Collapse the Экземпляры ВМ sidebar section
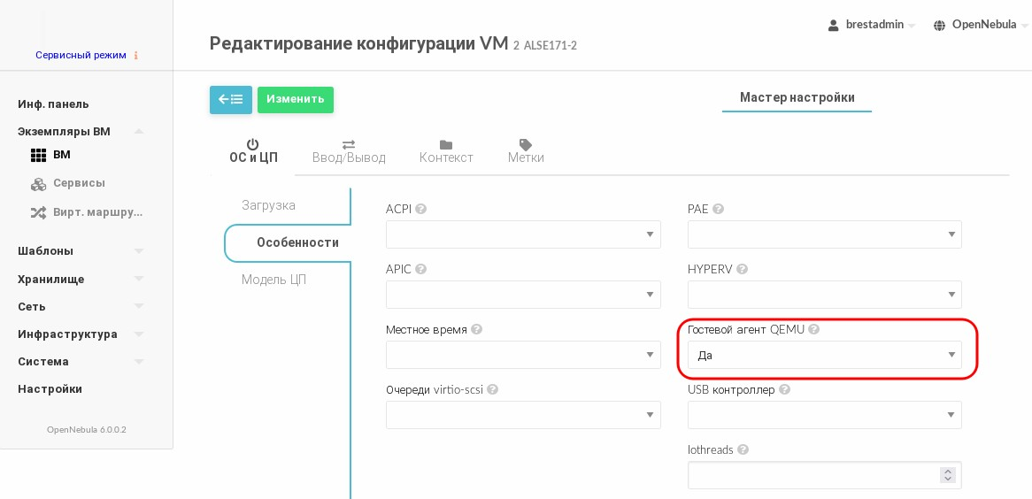 tap(139, 131)
